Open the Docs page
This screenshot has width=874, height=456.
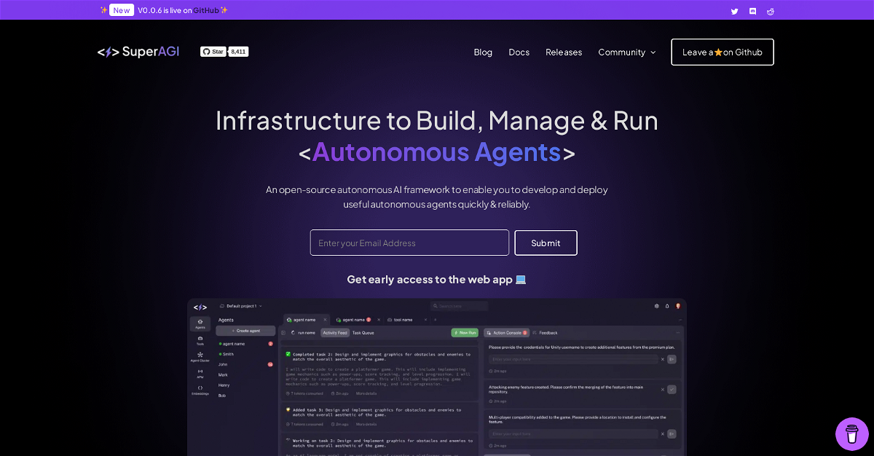[519, 52]
